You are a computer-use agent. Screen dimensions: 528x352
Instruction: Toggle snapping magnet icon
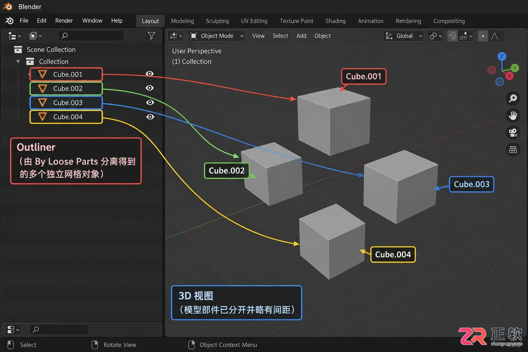point(452,36)
